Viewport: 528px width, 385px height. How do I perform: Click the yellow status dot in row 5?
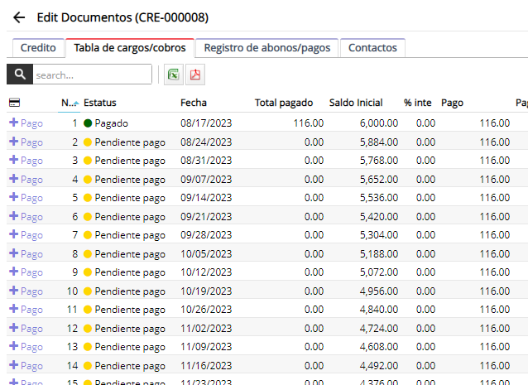pos(88,198)
